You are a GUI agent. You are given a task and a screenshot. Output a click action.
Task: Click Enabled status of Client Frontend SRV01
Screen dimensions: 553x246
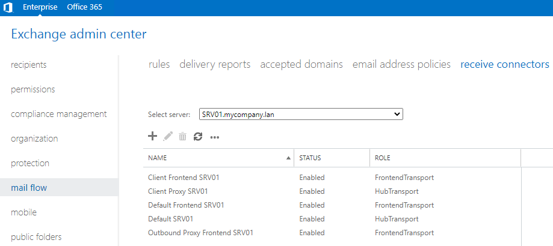[312, 178]
